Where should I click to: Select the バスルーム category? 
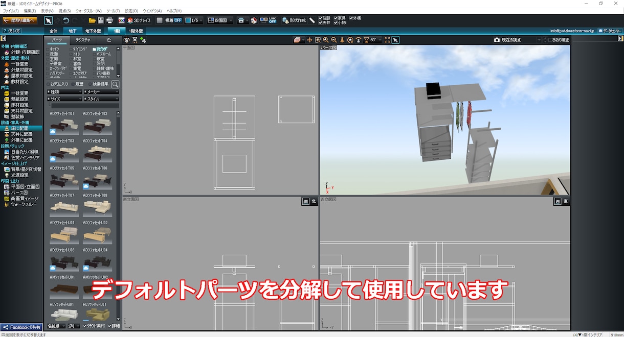(x=102, y=54)
